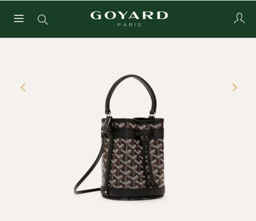Tap the three-line menu button in header

[x=19, y=18]
